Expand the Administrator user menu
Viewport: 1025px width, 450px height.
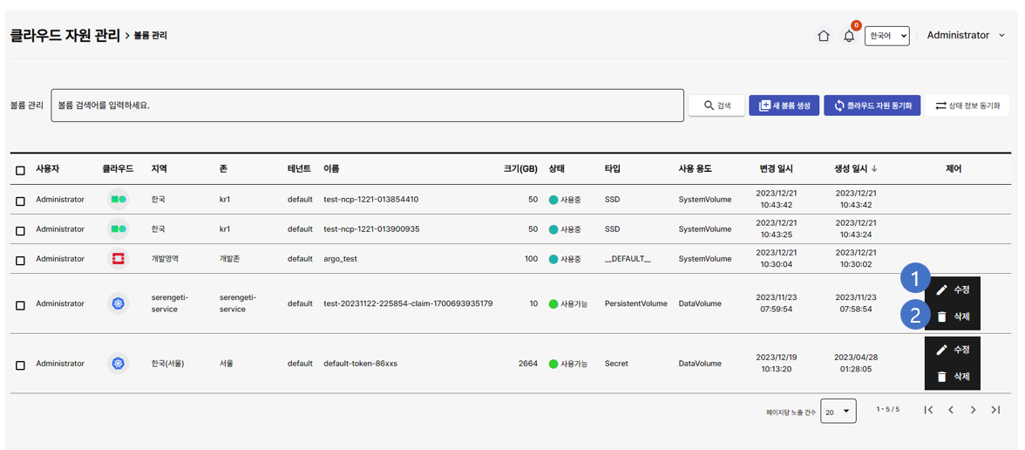(x=965, y=36)
